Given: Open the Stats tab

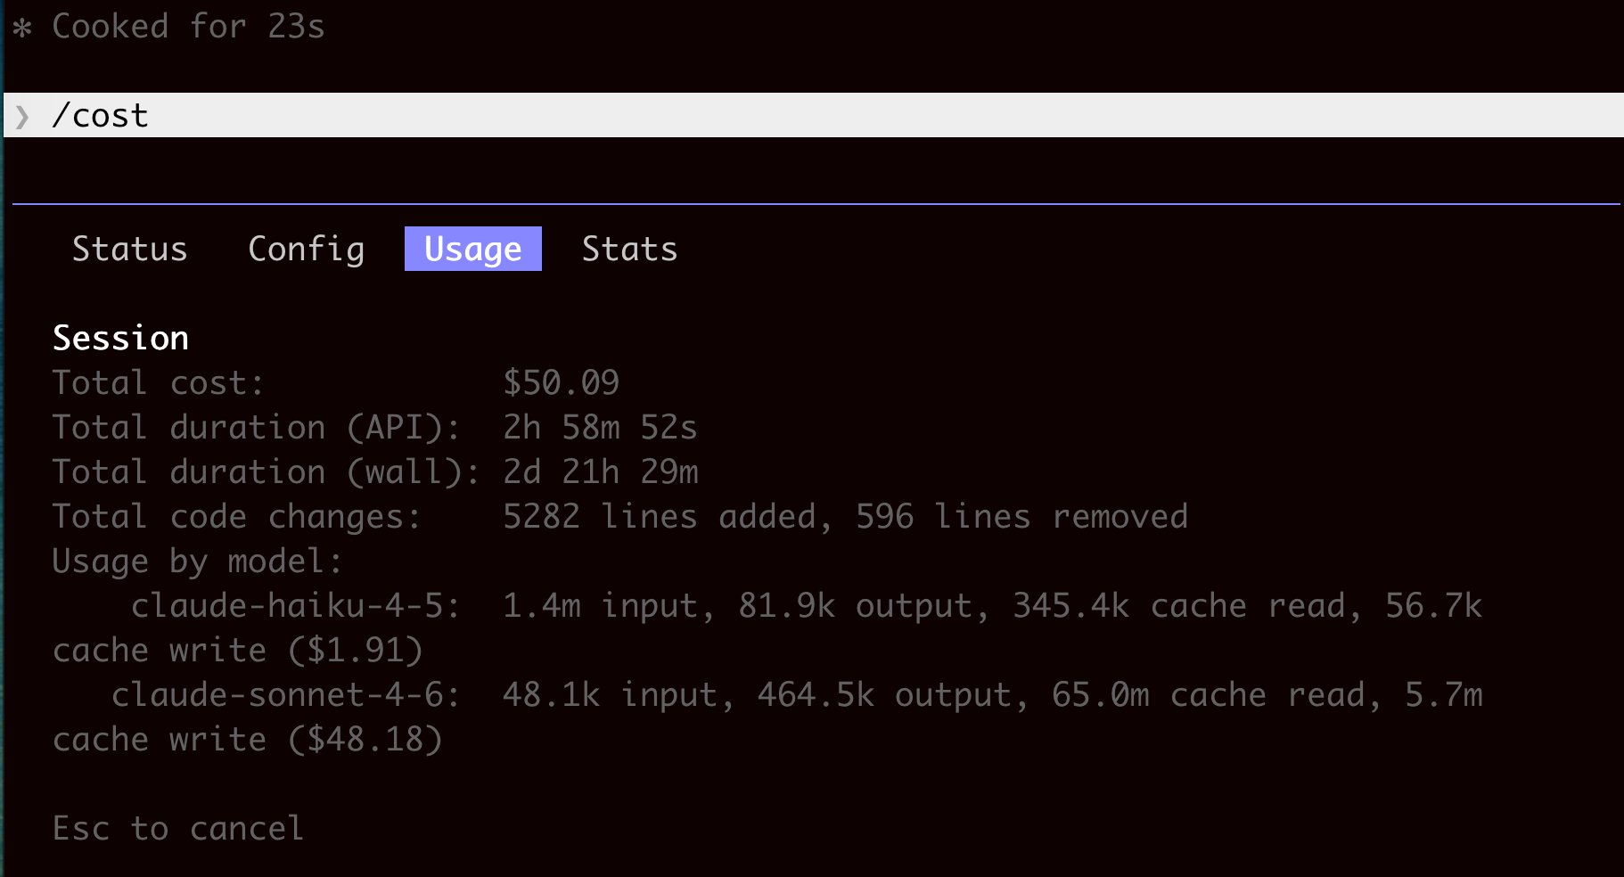Looking at the screenshot, I should pyautogui.click(x=629, y=249).
